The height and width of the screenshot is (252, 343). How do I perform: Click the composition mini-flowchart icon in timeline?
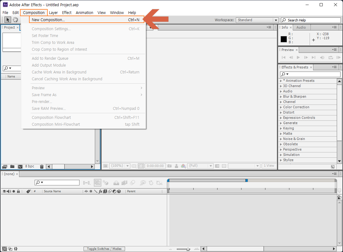tap(87, 183)
